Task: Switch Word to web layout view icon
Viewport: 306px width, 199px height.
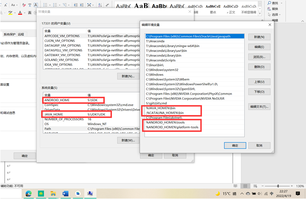Action: coord(255,186)
